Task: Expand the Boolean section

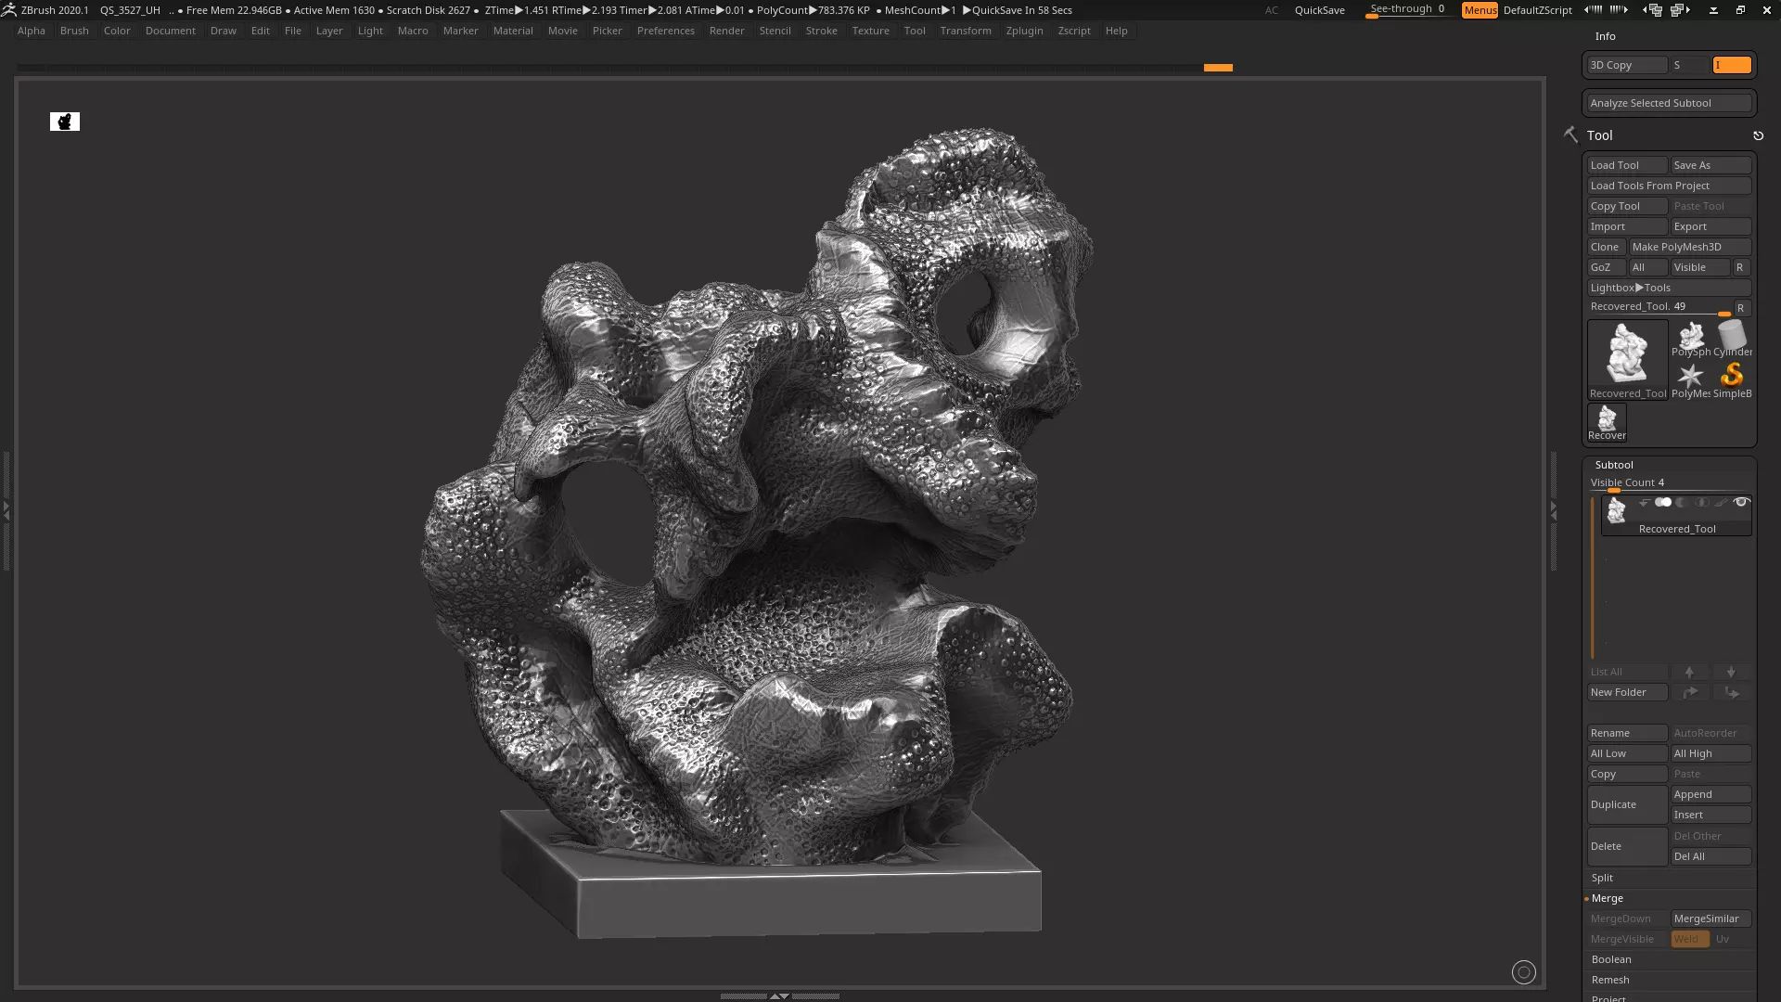Action: (1611, 959)
